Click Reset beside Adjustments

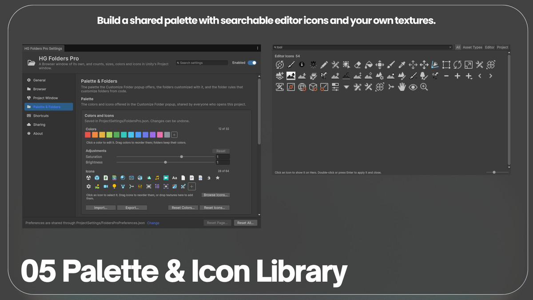point(221,151)
